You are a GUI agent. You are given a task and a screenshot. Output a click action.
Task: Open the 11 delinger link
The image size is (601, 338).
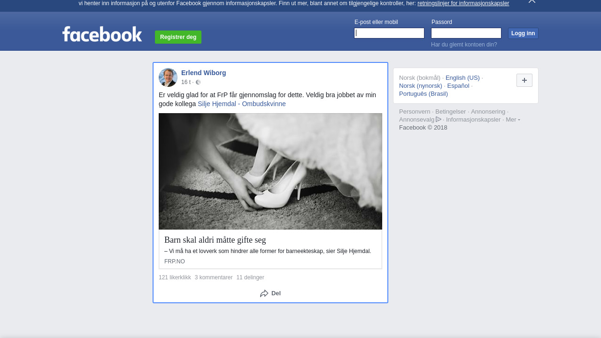[250, 277]
